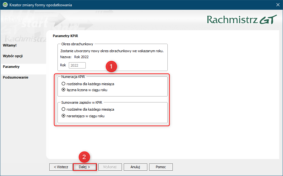The image size is (283, 176).
Task: Close the Kreator zmiany formy opodatkowania window
Action: click(x=278, y=5)
